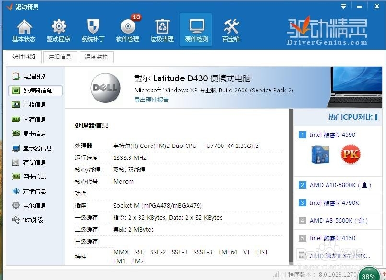The width and height of the screenshot is (386, 280).
Task: Click the 主程序版本 status text
Action: [319, 275]
